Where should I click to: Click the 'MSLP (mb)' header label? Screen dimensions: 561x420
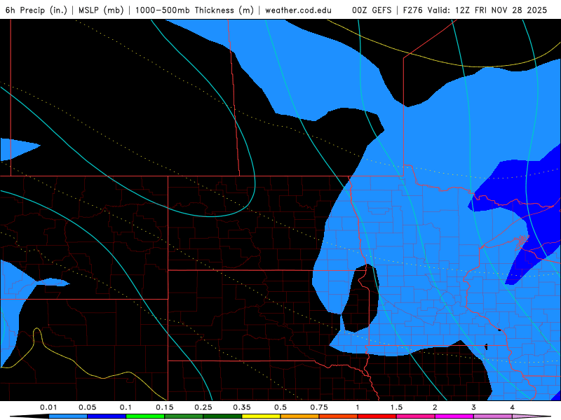coord(101,10)
